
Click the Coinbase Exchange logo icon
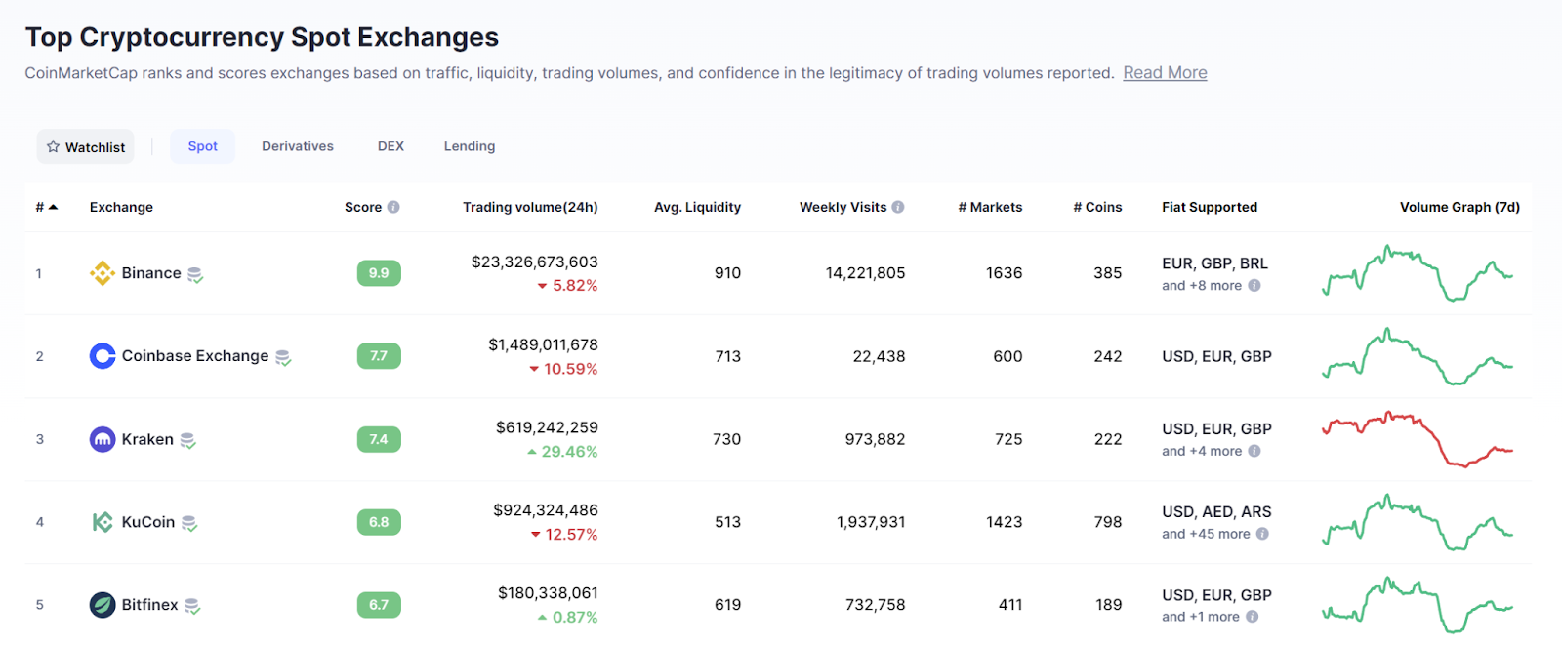point(102,356)
